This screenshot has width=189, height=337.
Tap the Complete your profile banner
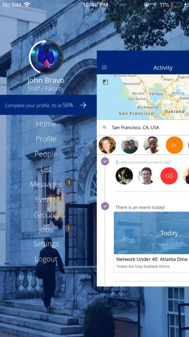click(x=48, y=105)
